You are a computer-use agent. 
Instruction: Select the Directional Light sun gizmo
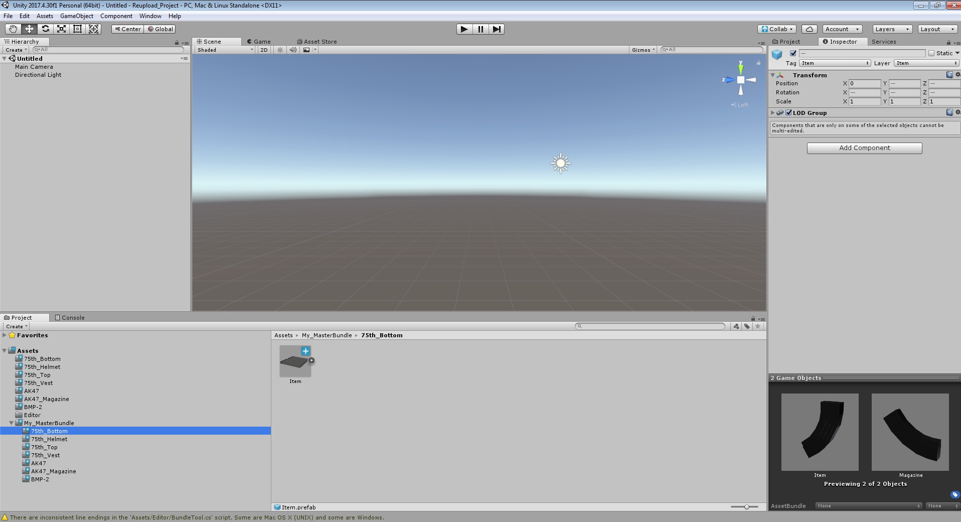coord(561,163)
